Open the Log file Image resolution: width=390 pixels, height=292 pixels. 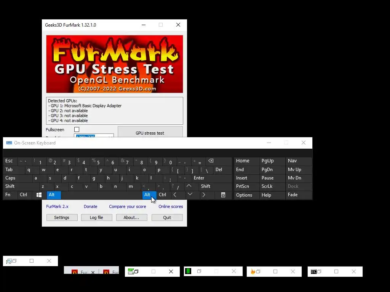tap(96, 217)
